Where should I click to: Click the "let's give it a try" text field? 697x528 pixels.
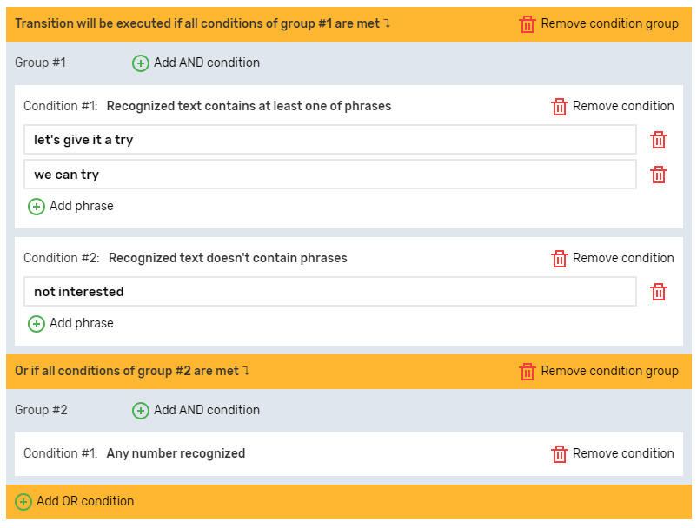pyautogui.click(x=330, y=140)
